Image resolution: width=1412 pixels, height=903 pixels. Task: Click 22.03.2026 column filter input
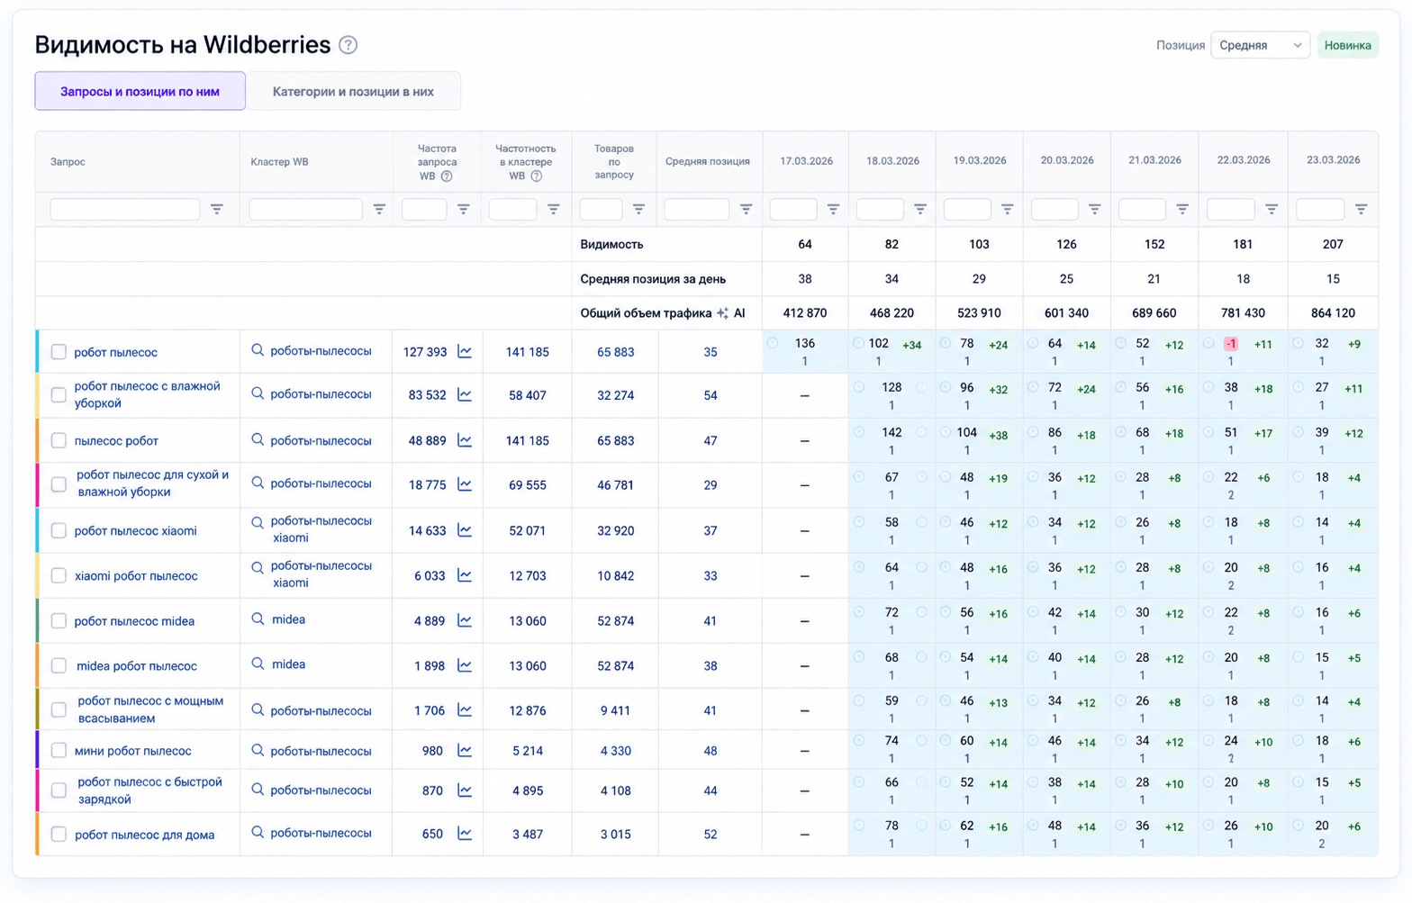click(x=1230, y=209)
